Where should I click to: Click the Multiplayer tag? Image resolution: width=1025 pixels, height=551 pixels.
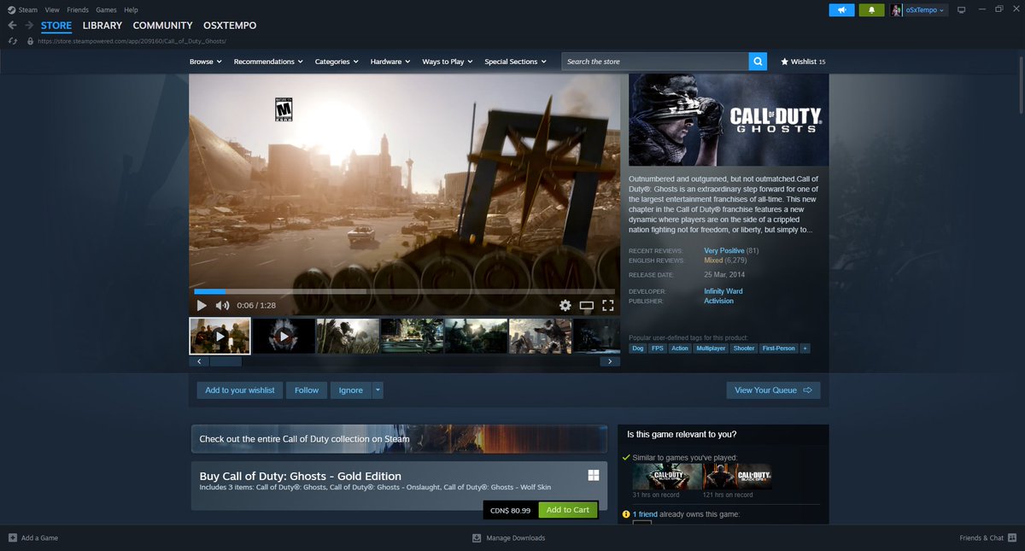click(x=711, y=349)
